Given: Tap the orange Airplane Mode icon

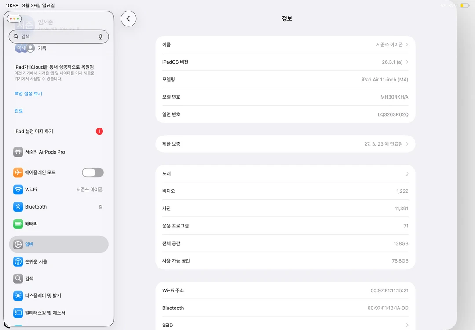Looking at the screenshot, I should click(x=18, y=172).
